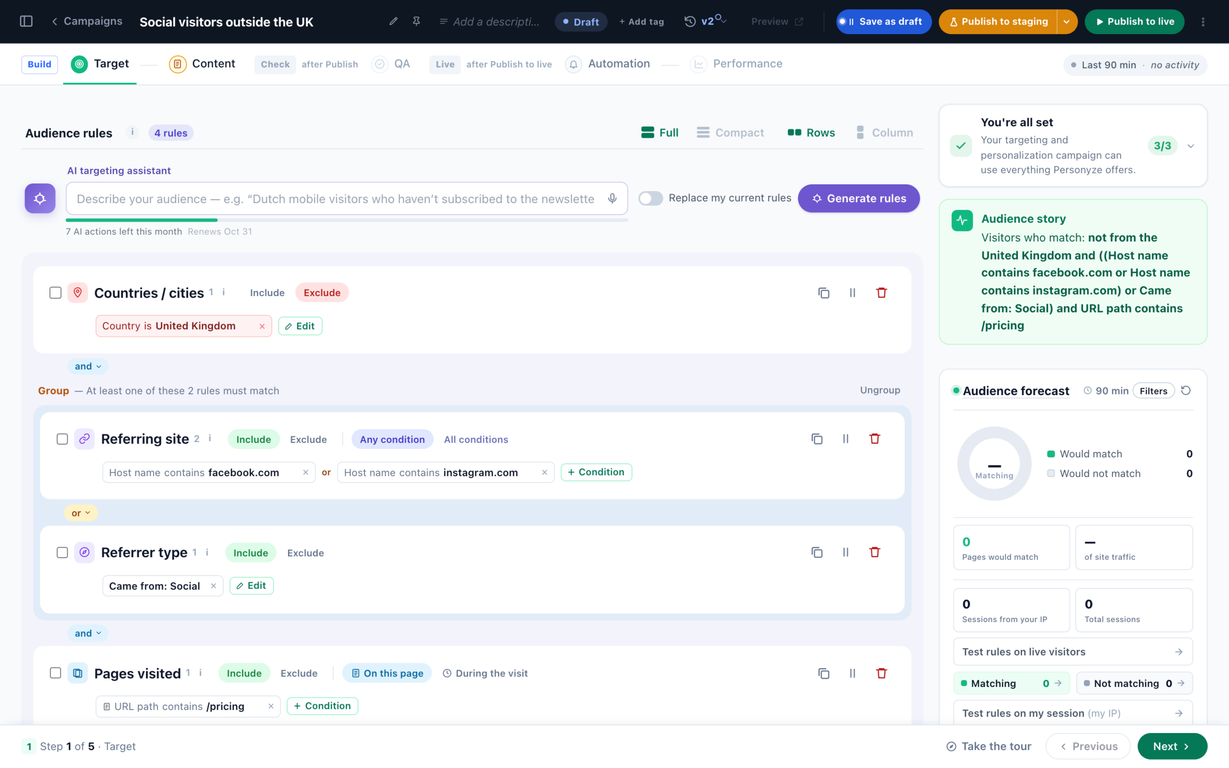Open the Not matching visitors list
The image size is (1229, 768).
point(1134,683)
